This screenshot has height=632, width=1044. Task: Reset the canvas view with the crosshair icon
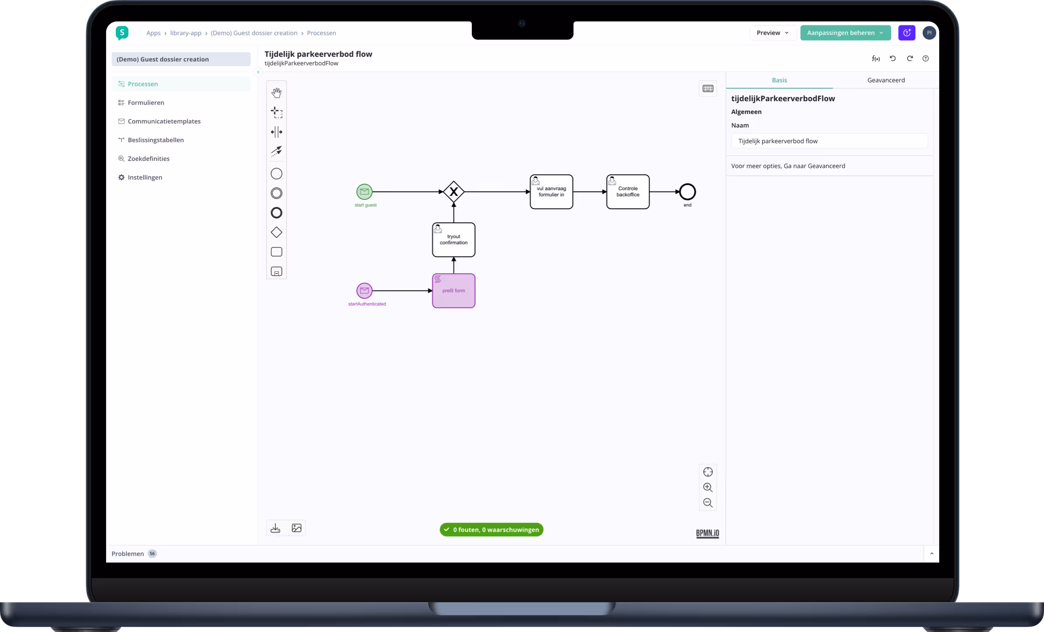point(708,472)
